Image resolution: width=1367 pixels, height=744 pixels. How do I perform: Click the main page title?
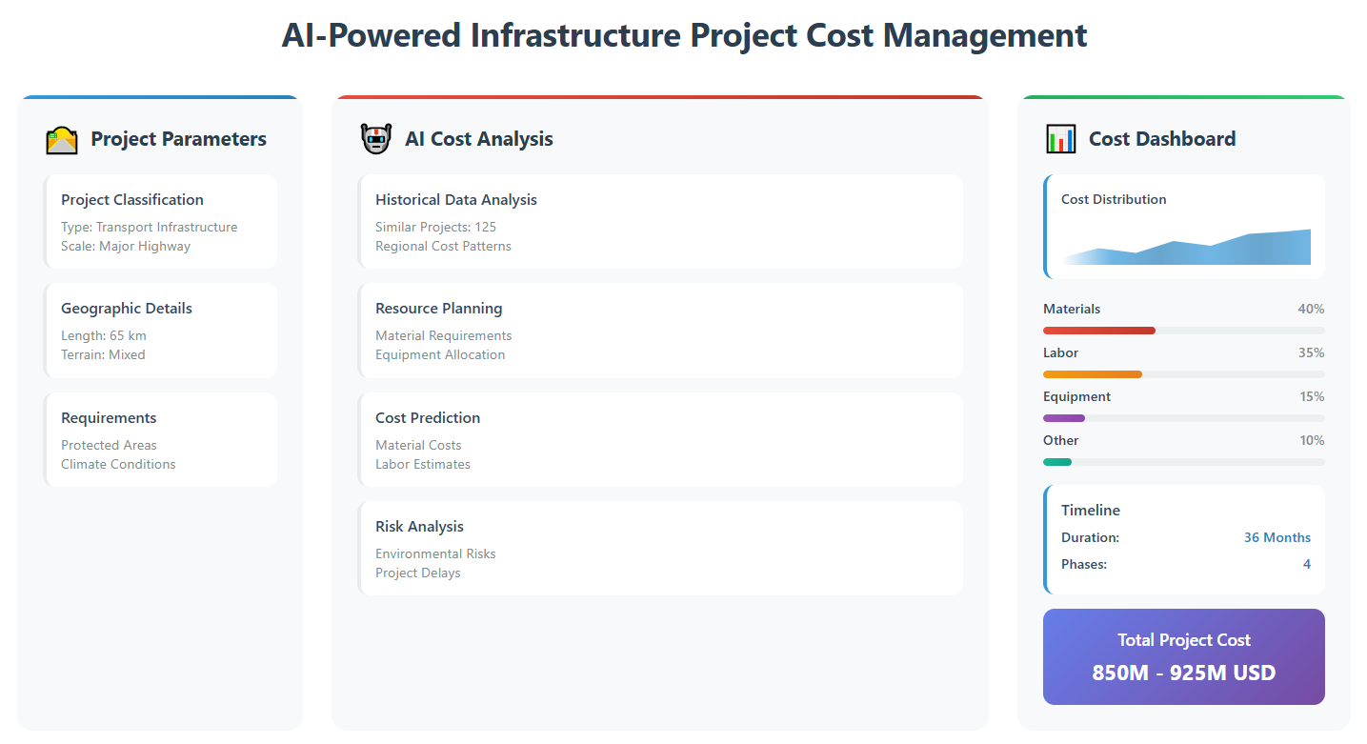(684, 35)
